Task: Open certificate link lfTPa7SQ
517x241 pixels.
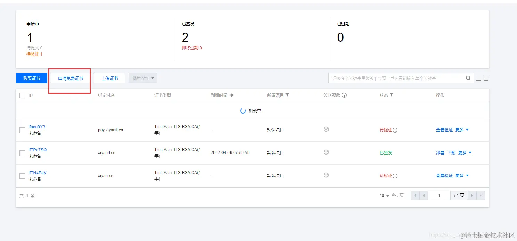Action: [38, 150]
